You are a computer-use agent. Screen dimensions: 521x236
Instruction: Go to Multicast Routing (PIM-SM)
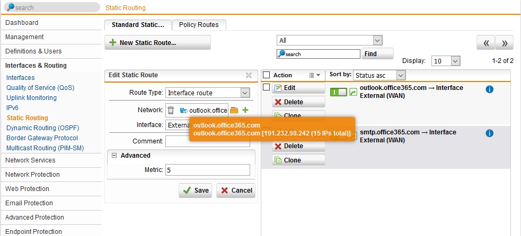tap(45, 148)
